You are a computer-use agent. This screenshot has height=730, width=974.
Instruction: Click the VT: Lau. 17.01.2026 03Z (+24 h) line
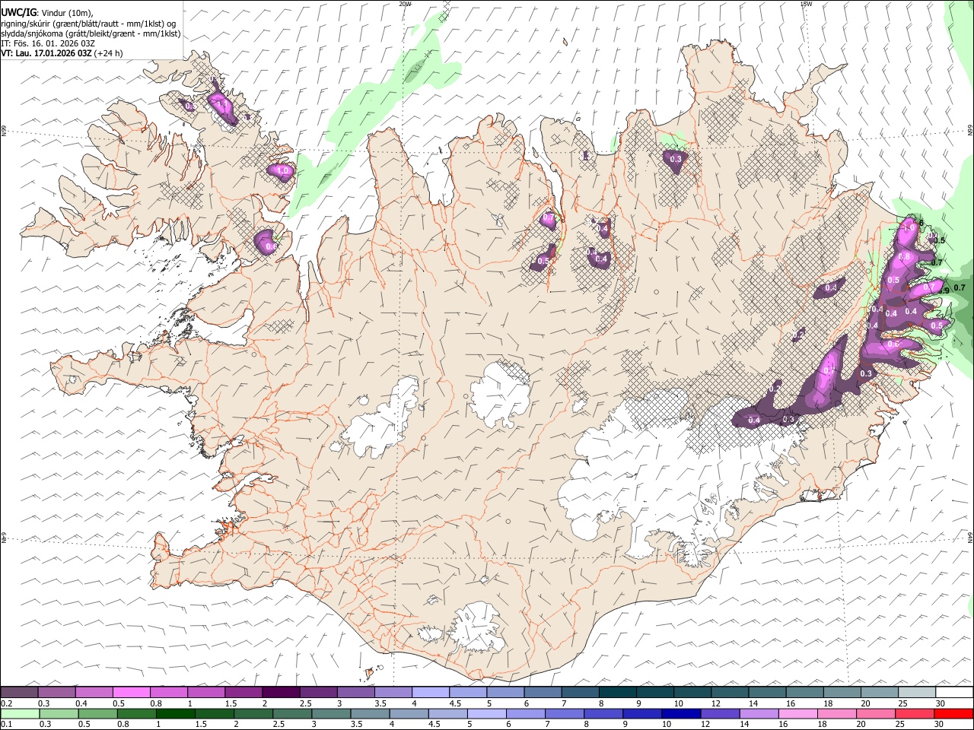[x=62, y=53]
